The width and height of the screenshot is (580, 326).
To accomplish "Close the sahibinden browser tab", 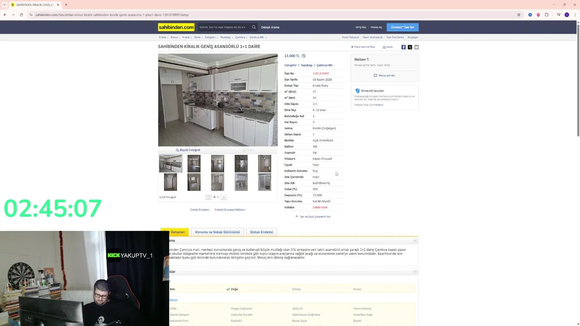I will (58, 5).
